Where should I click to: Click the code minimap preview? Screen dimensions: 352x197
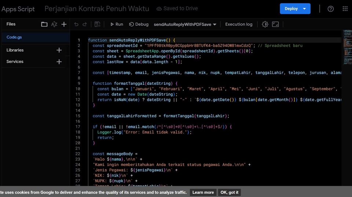(x=348, y=47)
